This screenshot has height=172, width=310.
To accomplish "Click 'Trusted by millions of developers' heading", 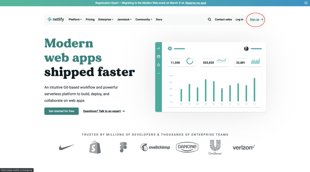I will [155, 135].
